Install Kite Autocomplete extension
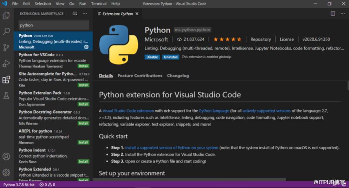349x188 pixels. coord(83,85)
